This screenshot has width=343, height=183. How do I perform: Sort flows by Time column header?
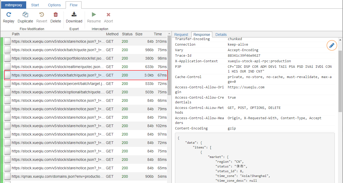click(x=158, y=34)
